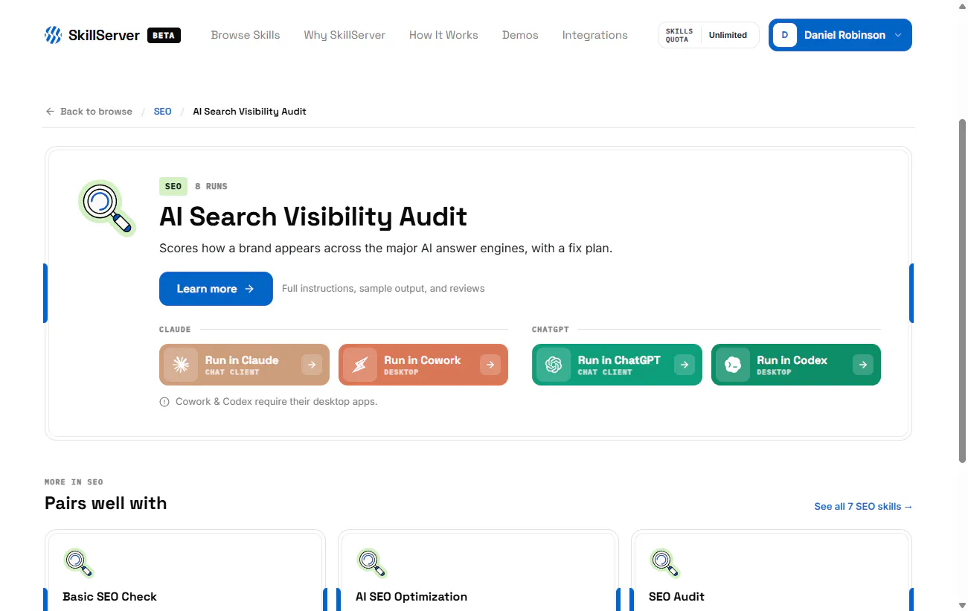This screenshot has height=611, width=968.
Task: Open the Basic SEO Check card
Action: point(185,570)
